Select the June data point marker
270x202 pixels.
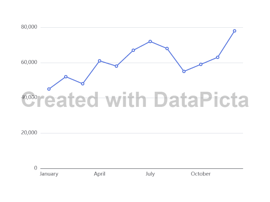(x=133, y=50)
